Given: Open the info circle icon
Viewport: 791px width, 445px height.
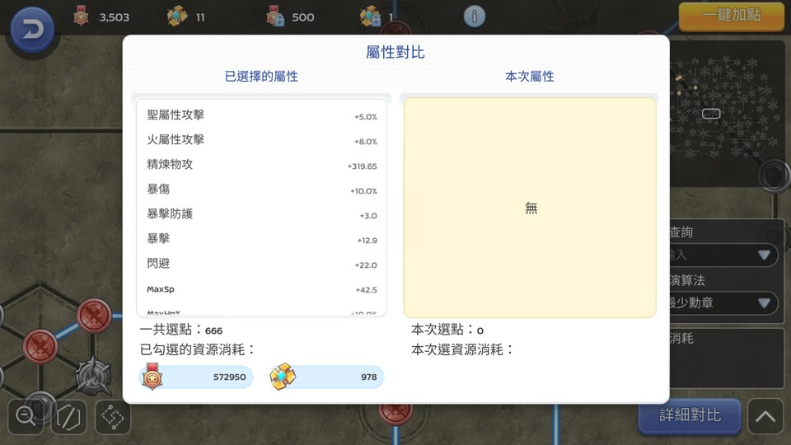Looking at the screenshot, I should pos(475,16).
